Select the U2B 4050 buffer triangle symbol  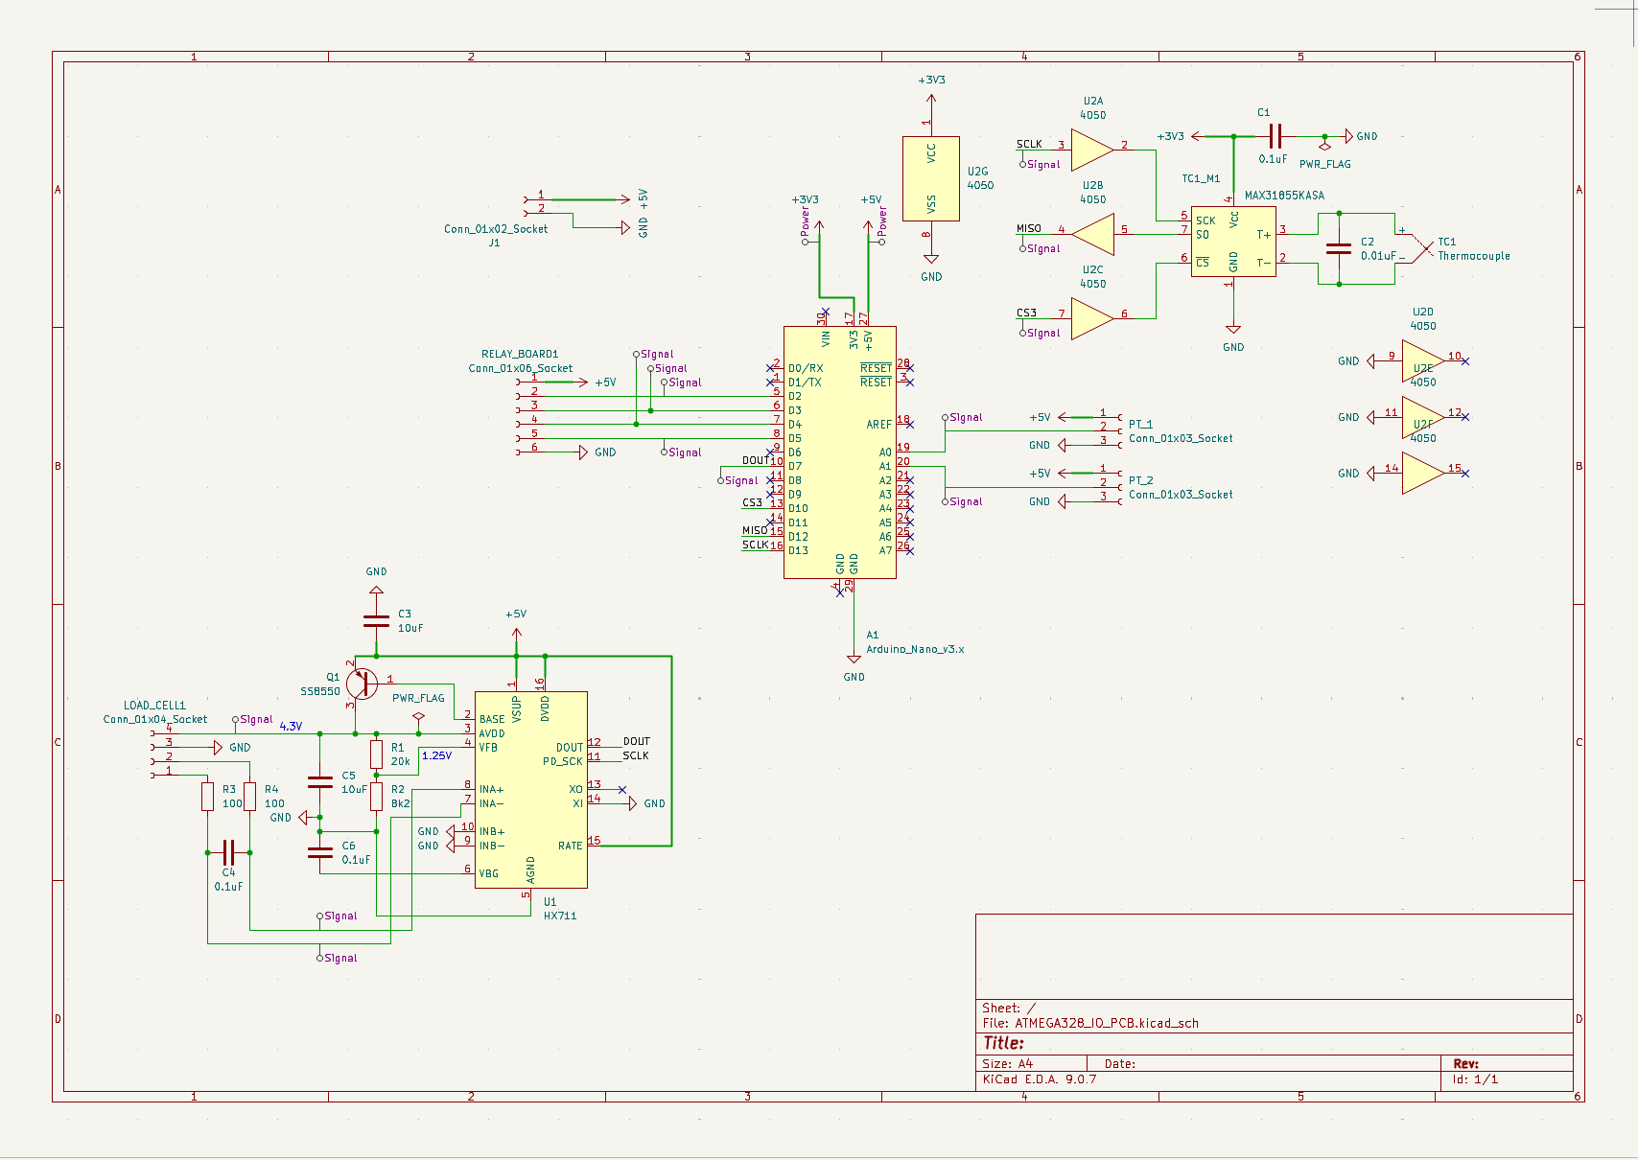pos(1093,235)
